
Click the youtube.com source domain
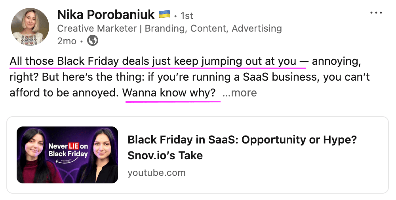pyautogui.click(x=156, y=173)
